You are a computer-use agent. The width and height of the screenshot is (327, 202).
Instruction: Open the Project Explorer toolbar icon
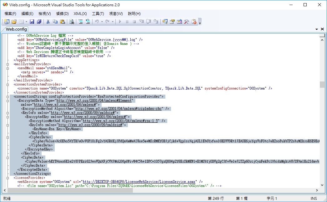165,22
